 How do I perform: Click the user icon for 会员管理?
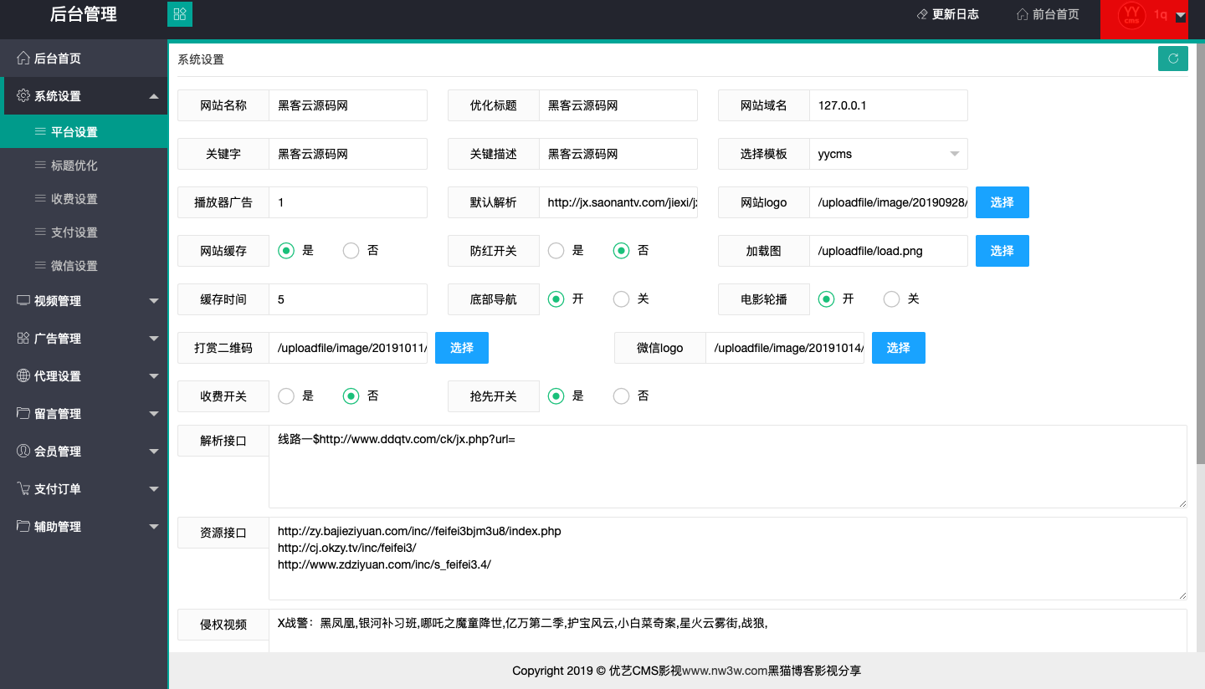click(x=23, y=452)
